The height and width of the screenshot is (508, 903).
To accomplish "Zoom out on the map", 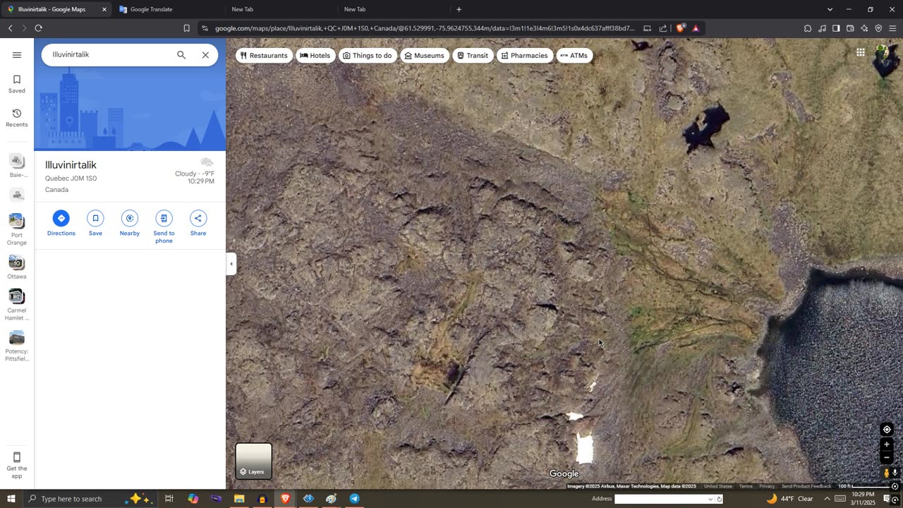I will coord(887,457).
